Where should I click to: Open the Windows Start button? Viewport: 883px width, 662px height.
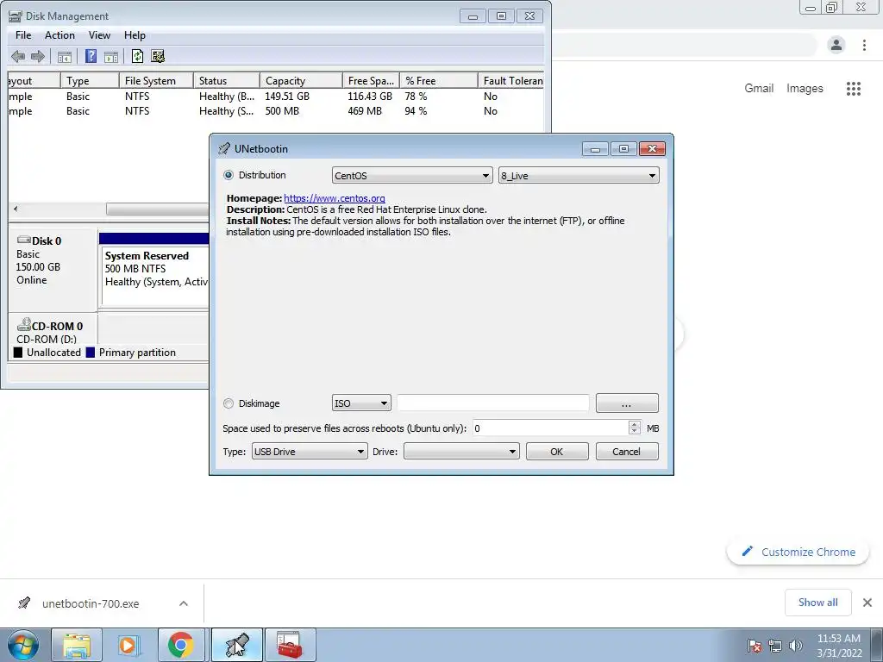[x=22, y=645]
